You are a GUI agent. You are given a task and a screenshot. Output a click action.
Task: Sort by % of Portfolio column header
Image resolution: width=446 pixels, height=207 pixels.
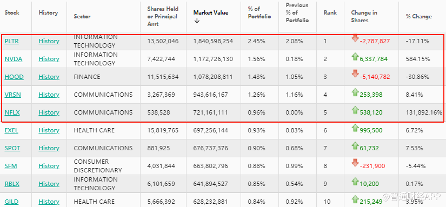[x=259, y=13]
